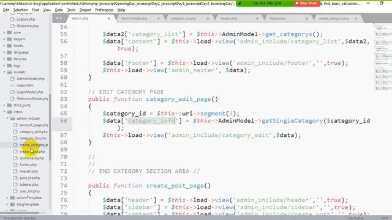Close the footer.php tab
Image resolution: width=392 pixels, height=220 pixels.
(x=306, y=18)
